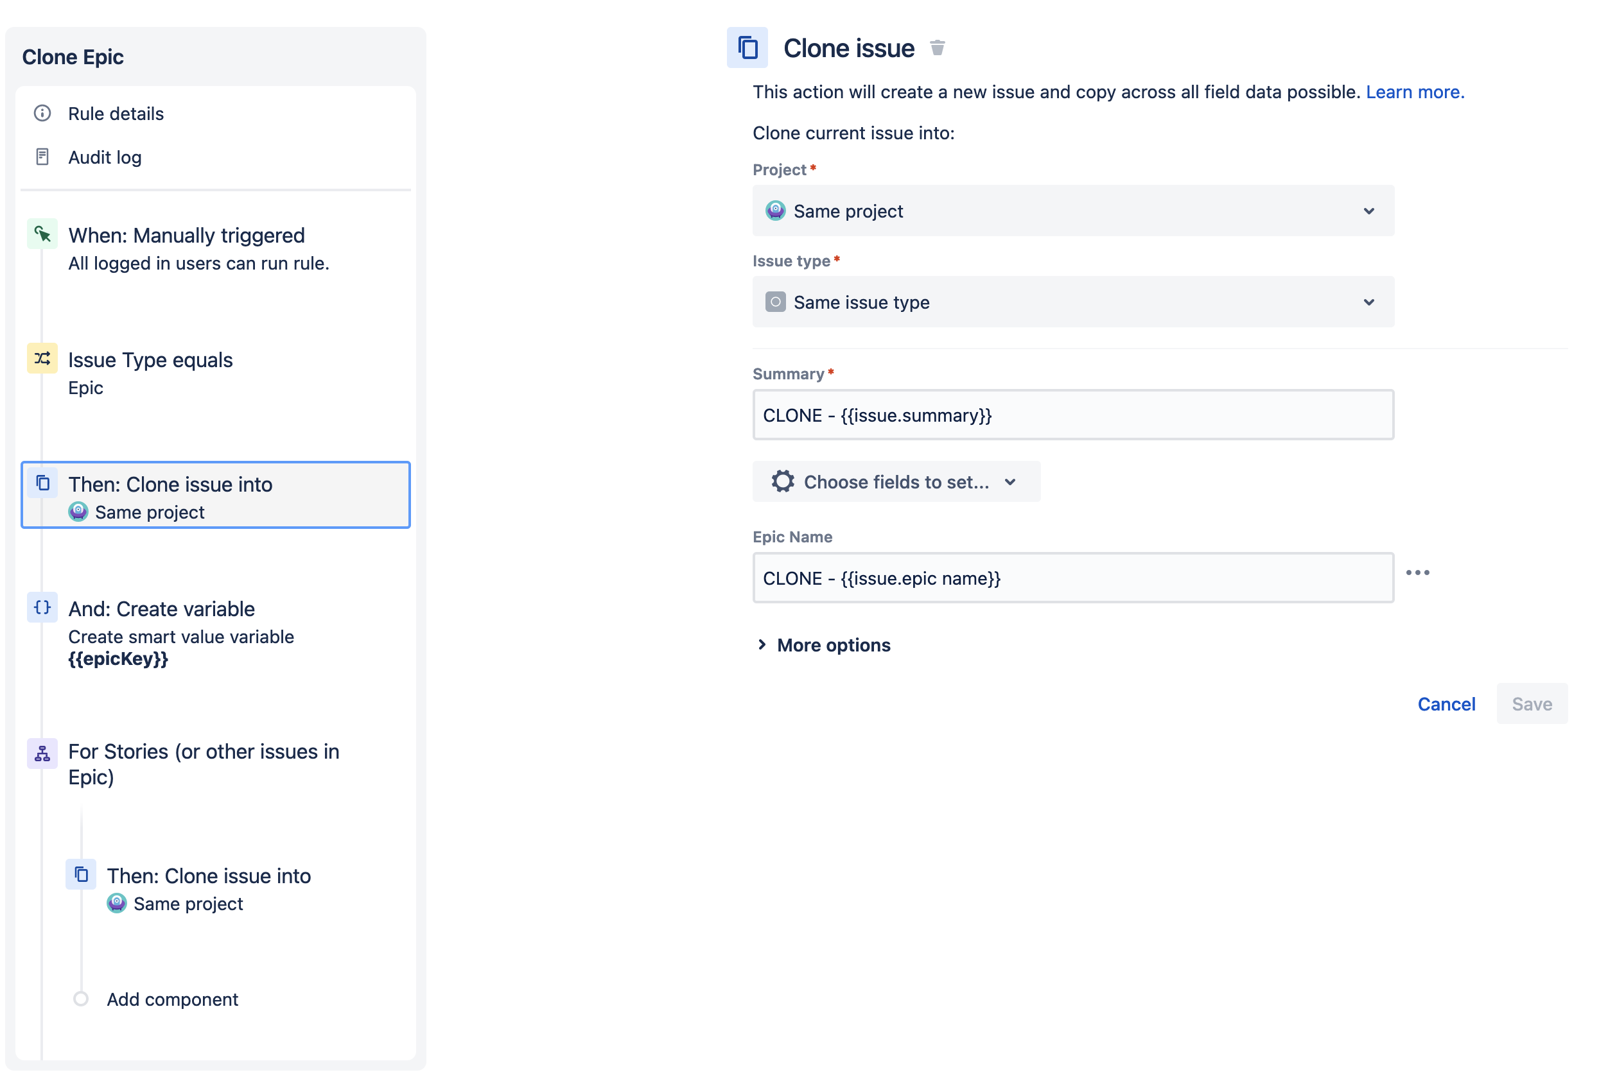Click the clone icon beside 'Then: Clone issue into'
This screenshot has width=1608, height=1086.
pyautogui.click(x=42, y=483)
